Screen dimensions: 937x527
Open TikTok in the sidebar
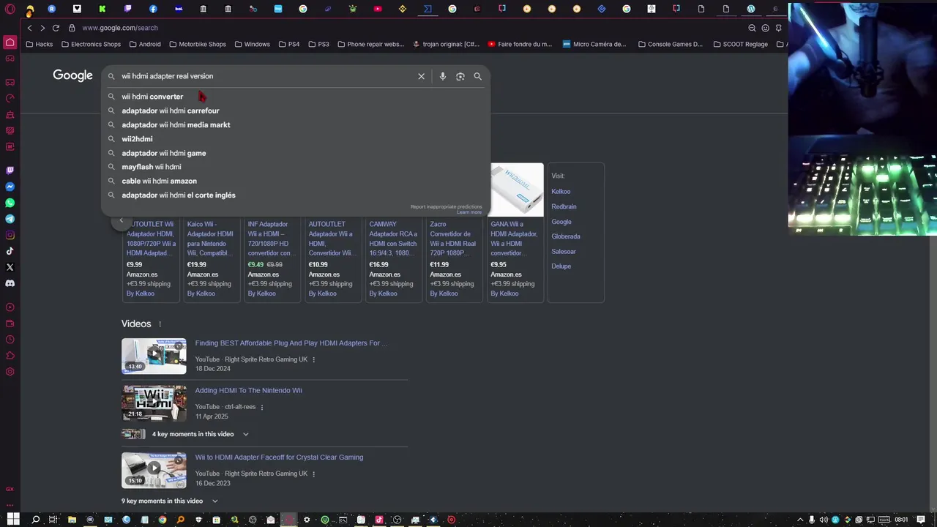tap(10, 251)
